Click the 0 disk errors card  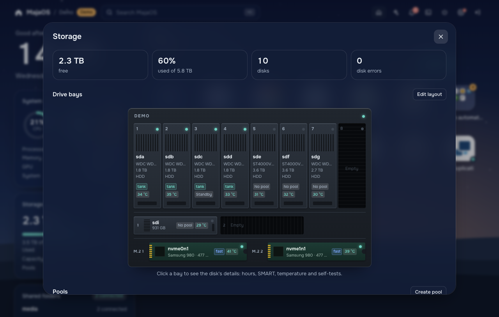pyautogui.click(x=398, y=65)
